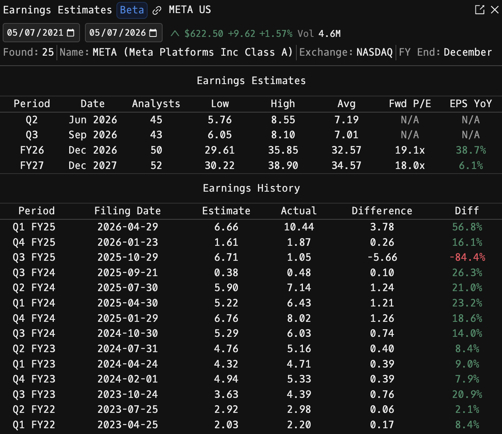Viewport: 502px width, 434px height.
Task: Click filing date 2026-01-23
Action: coord(128,242)
